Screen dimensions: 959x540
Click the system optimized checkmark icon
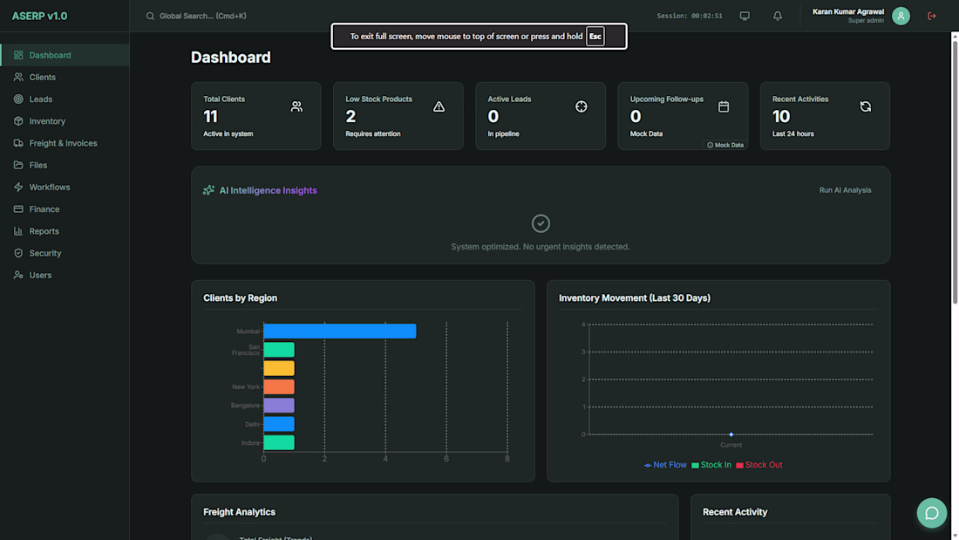[x=541, y=223]
